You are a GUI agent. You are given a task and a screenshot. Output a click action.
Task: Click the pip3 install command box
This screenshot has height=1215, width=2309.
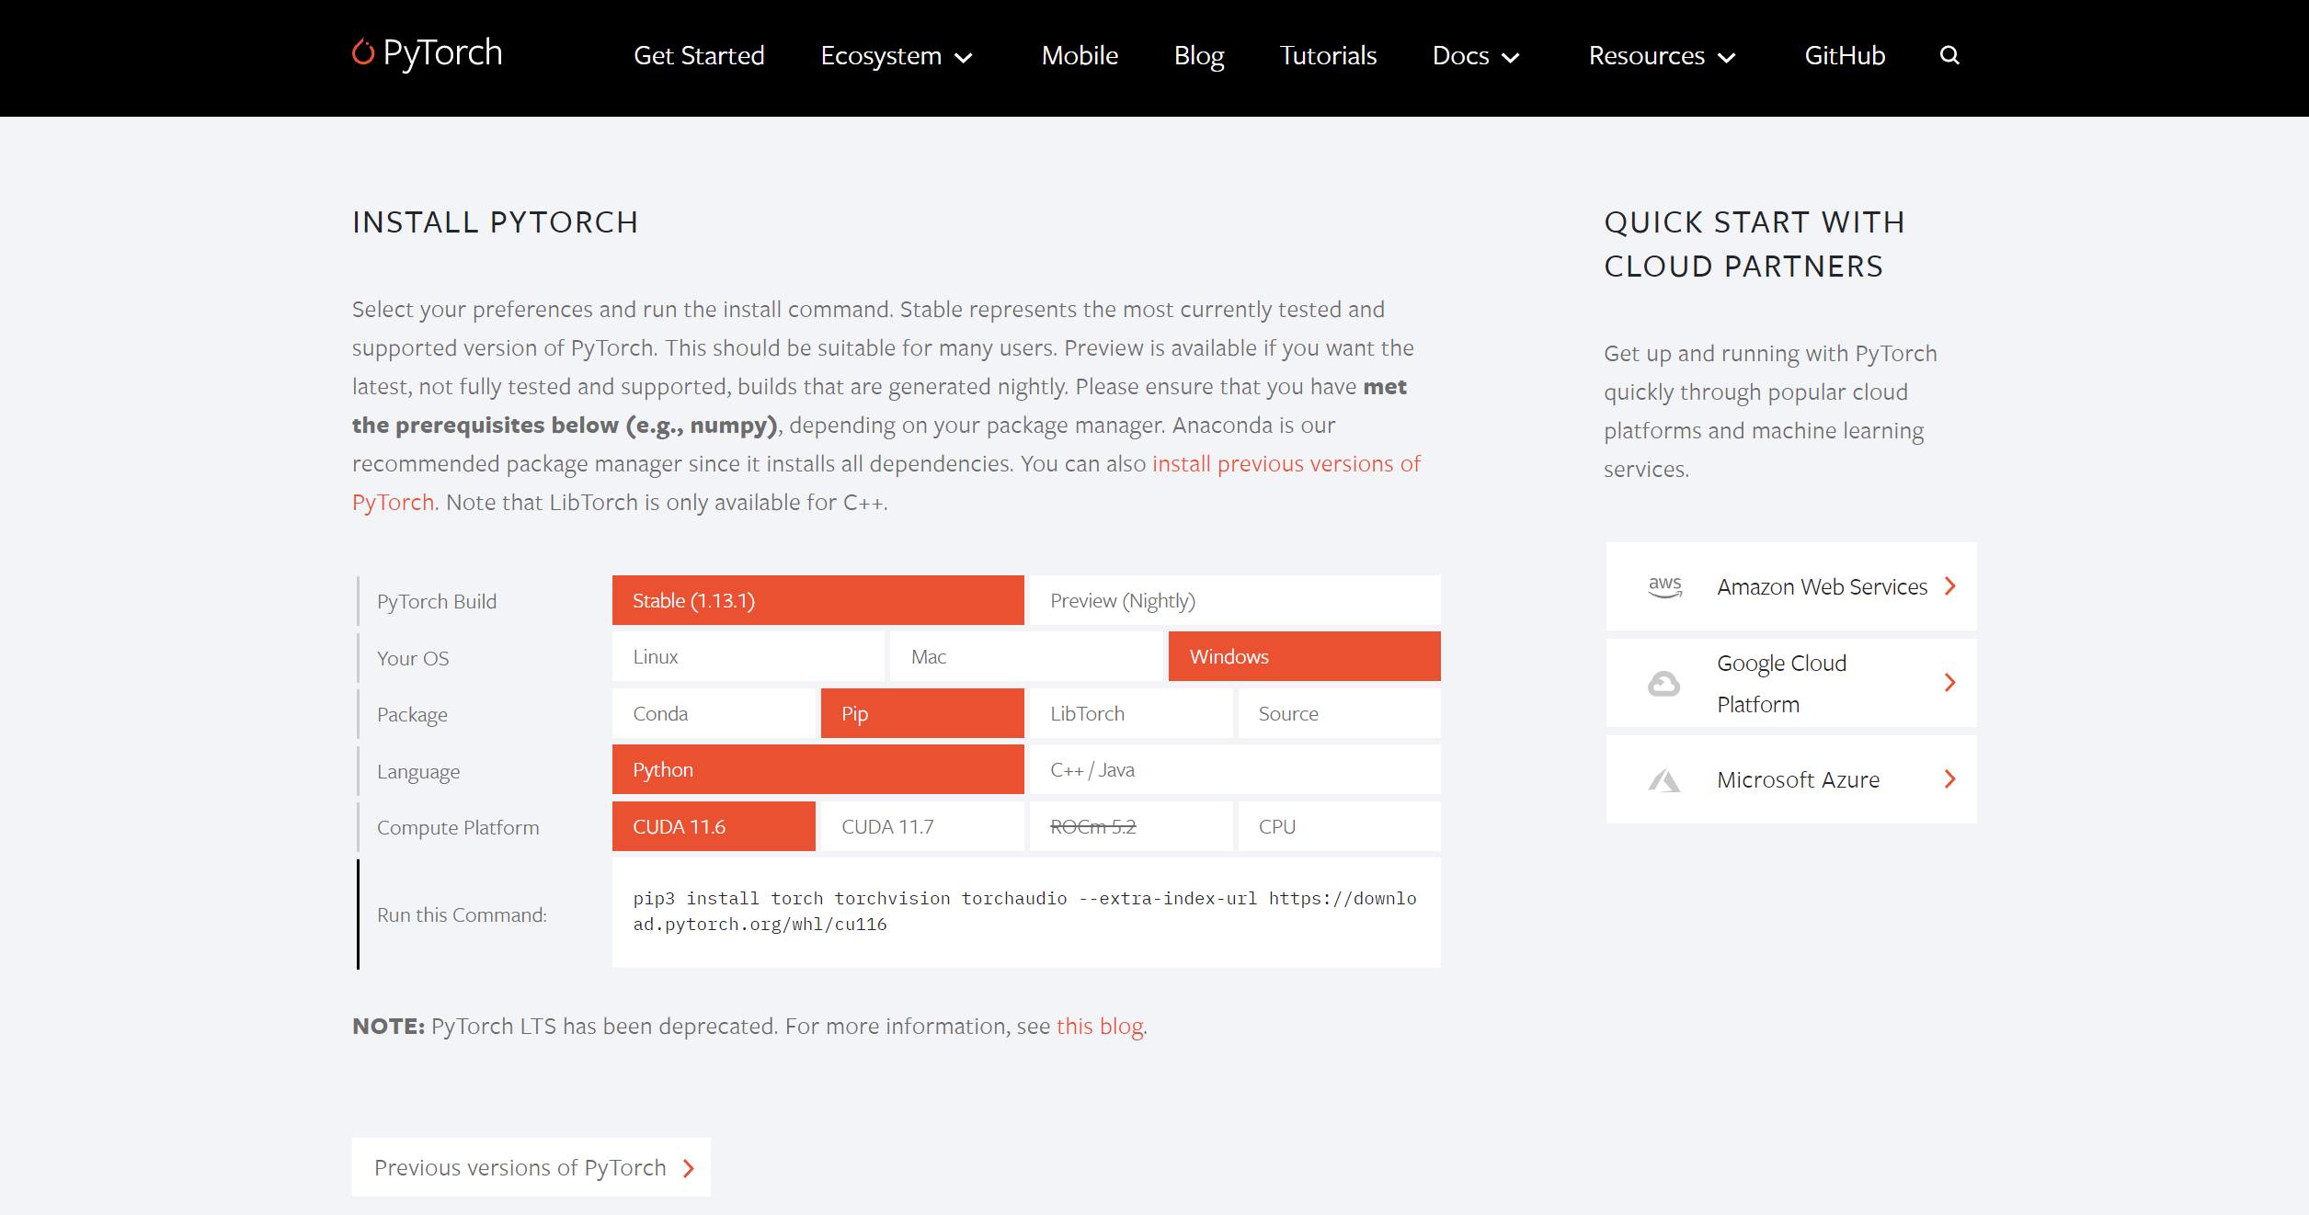pyautogui.click(x=1026, y=912)
